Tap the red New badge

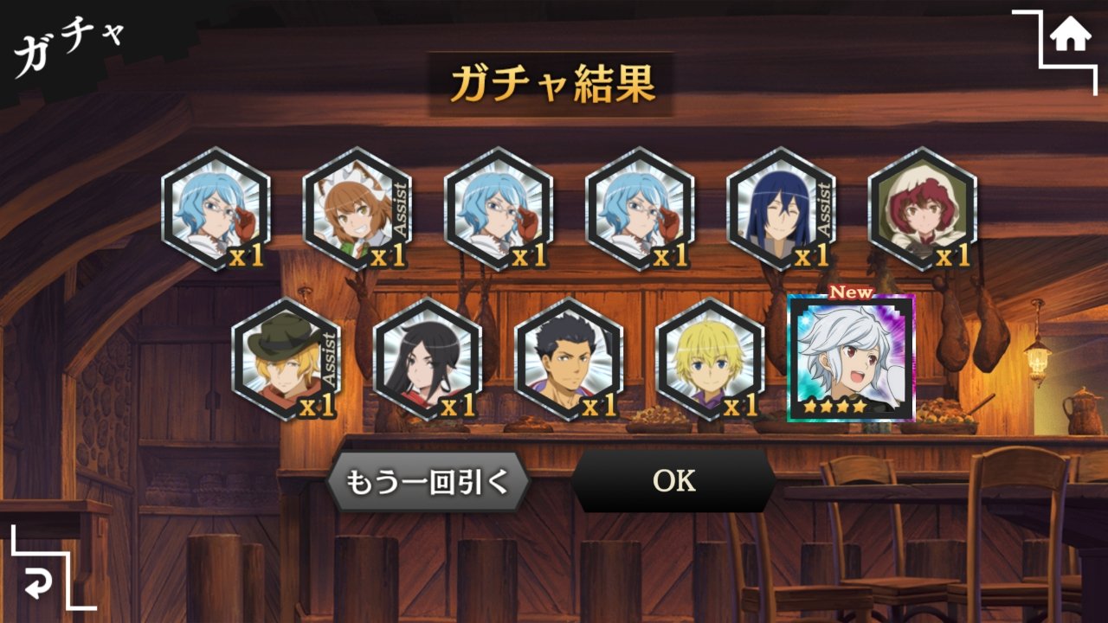coord(852,292)
